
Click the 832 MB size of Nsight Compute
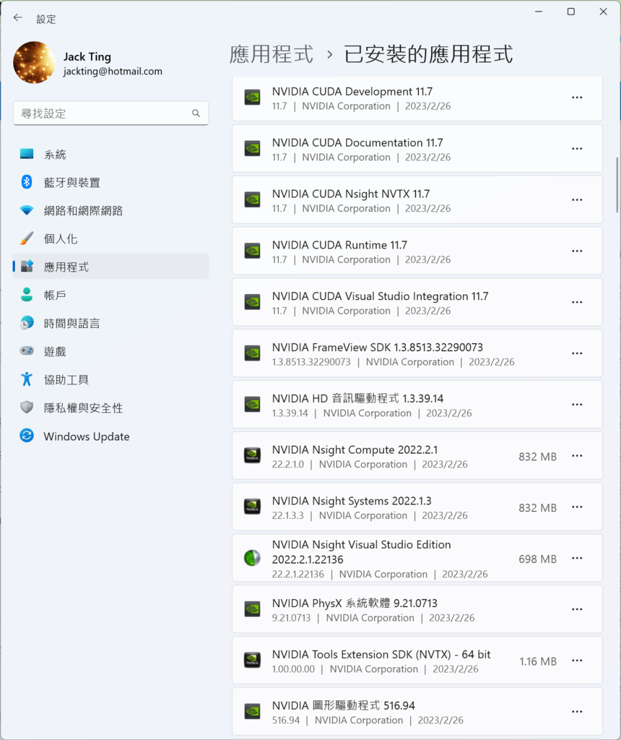tap(537, 457)
